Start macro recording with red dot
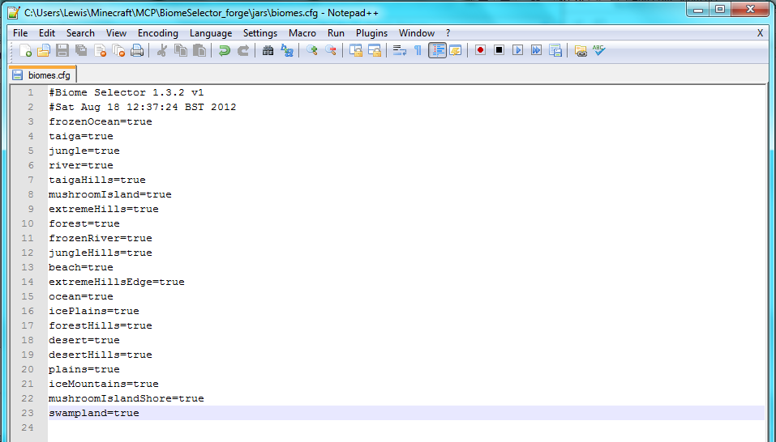 (480, 50)
